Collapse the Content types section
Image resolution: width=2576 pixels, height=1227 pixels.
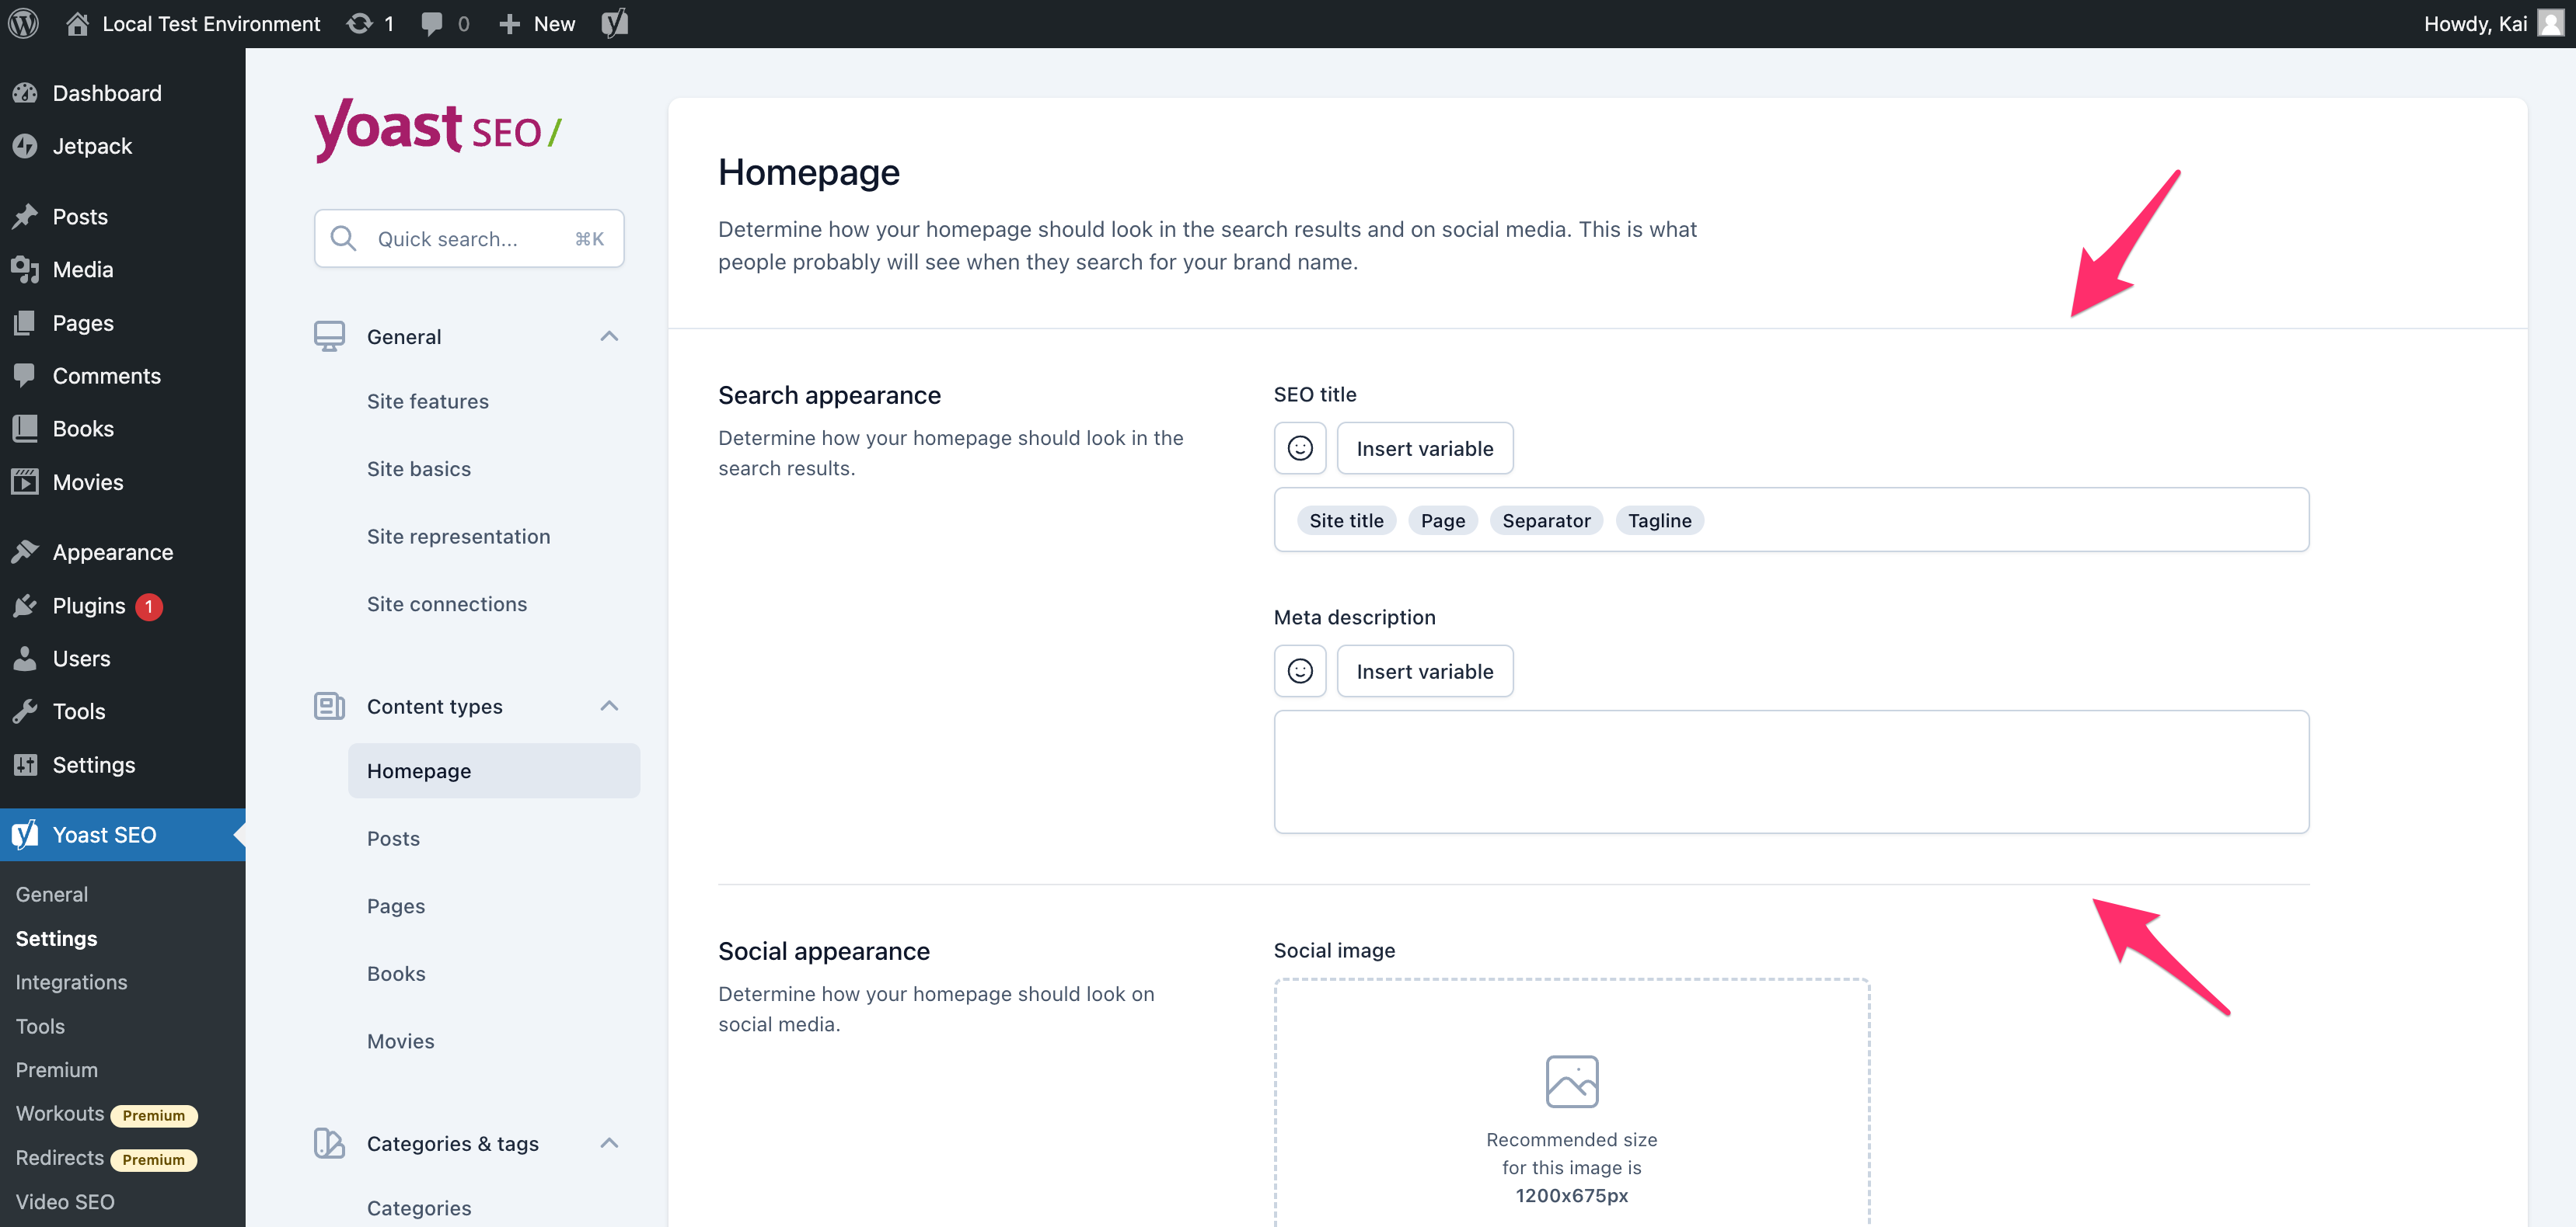pos(609,705)
